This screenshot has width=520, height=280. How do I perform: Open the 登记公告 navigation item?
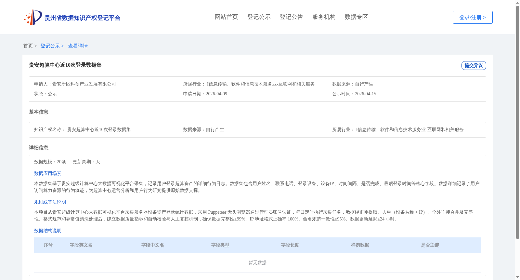[291, 17]
